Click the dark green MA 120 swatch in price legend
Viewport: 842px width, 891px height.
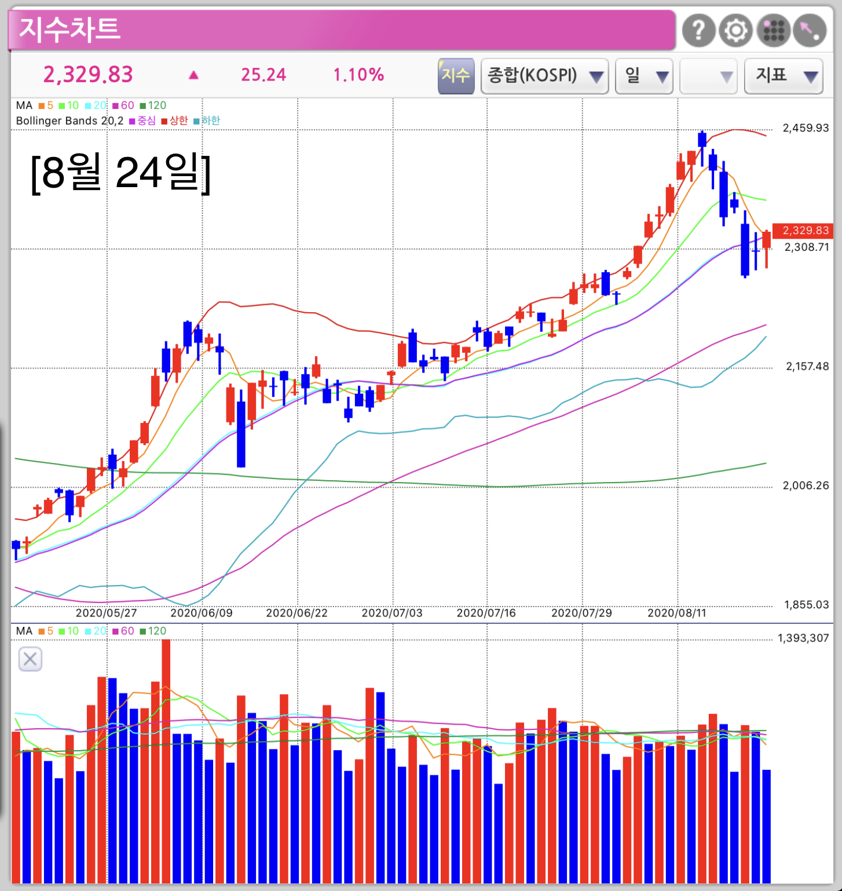142,105
